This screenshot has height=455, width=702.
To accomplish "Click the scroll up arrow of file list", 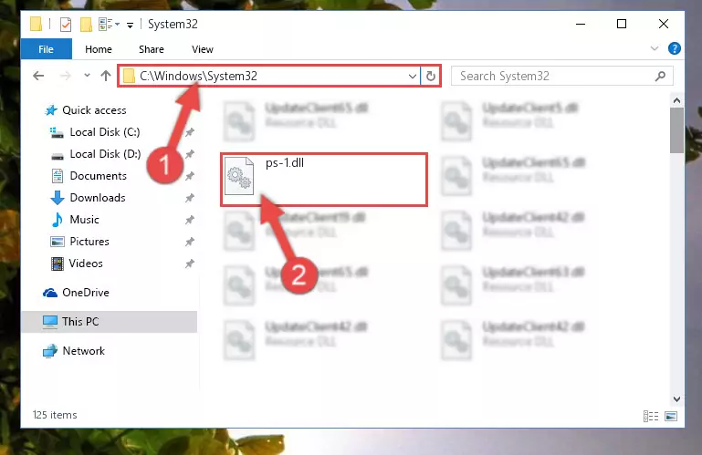I will [676, 100].
